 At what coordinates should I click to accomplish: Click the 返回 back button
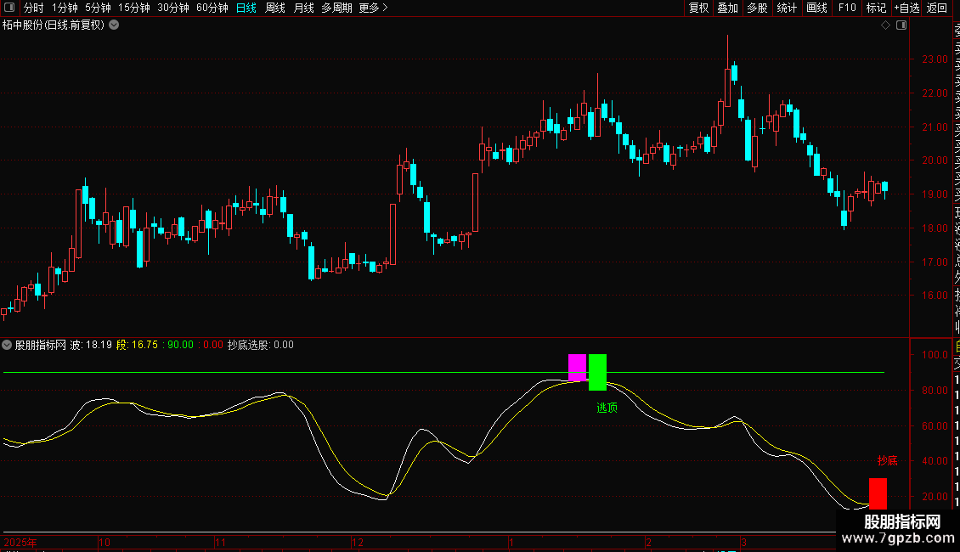(x=937, y=8)
